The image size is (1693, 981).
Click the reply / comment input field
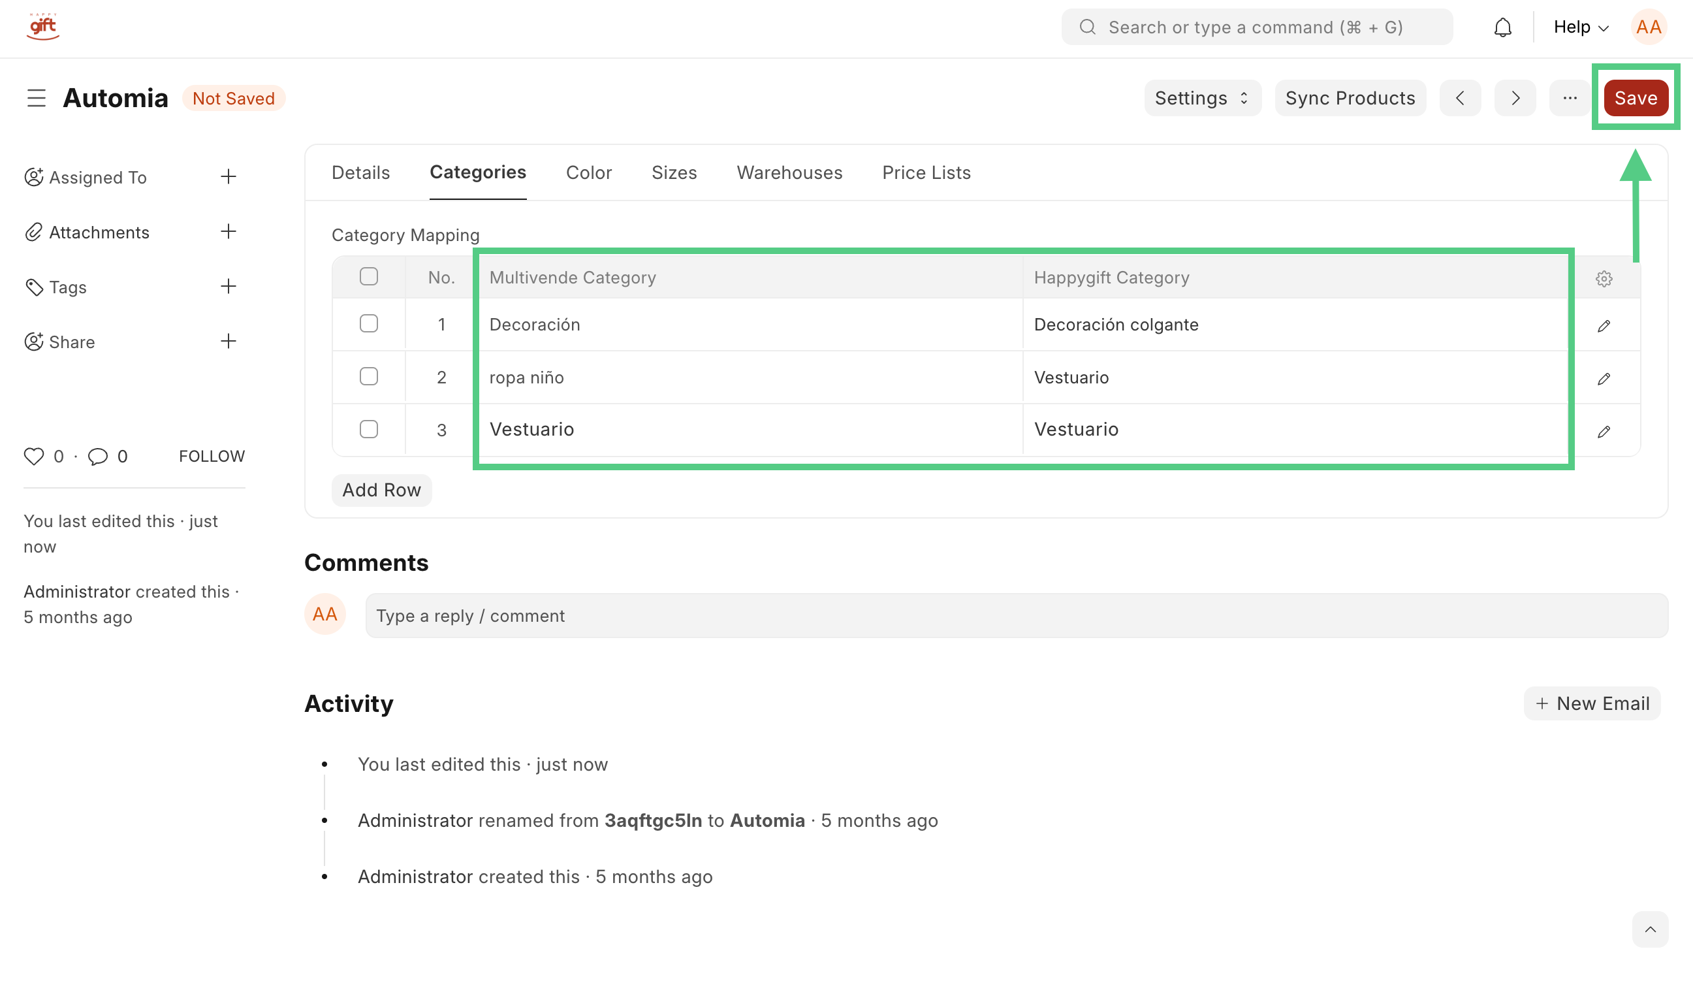click(1017, 616)
